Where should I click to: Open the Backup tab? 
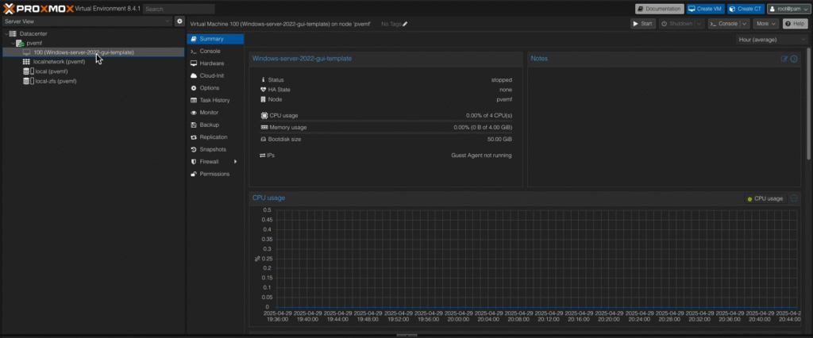(x=215, y=125)
